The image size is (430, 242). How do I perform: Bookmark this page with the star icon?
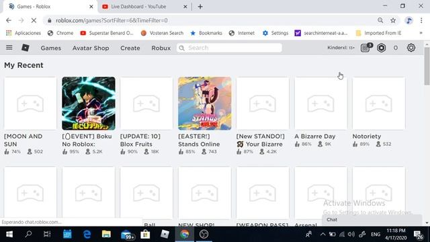click(393, 20)
